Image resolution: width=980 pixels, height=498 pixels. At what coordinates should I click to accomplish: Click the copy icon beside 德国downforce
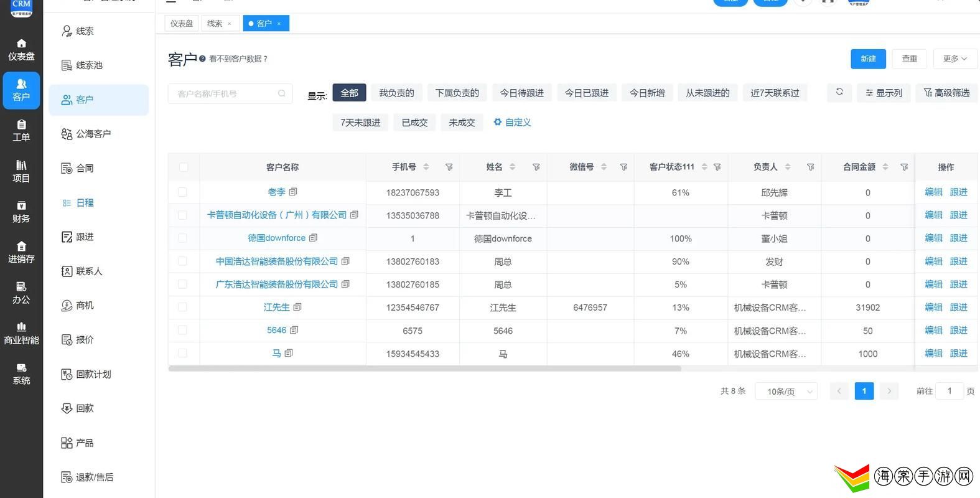[313, 238]
